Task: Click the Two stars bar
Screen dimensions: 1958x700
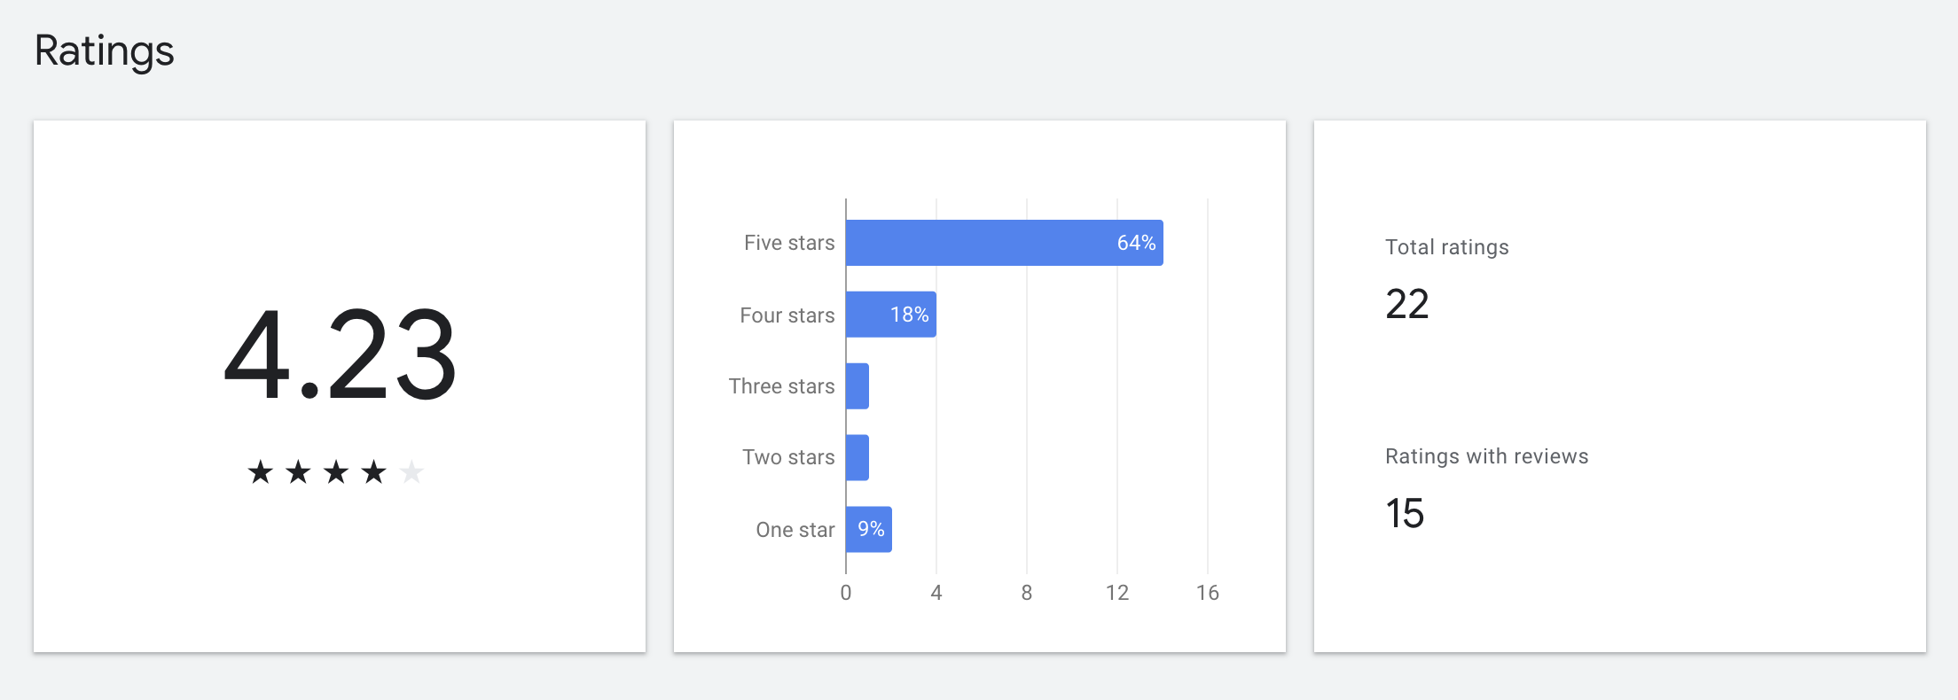Action: [x=857, y=457]
